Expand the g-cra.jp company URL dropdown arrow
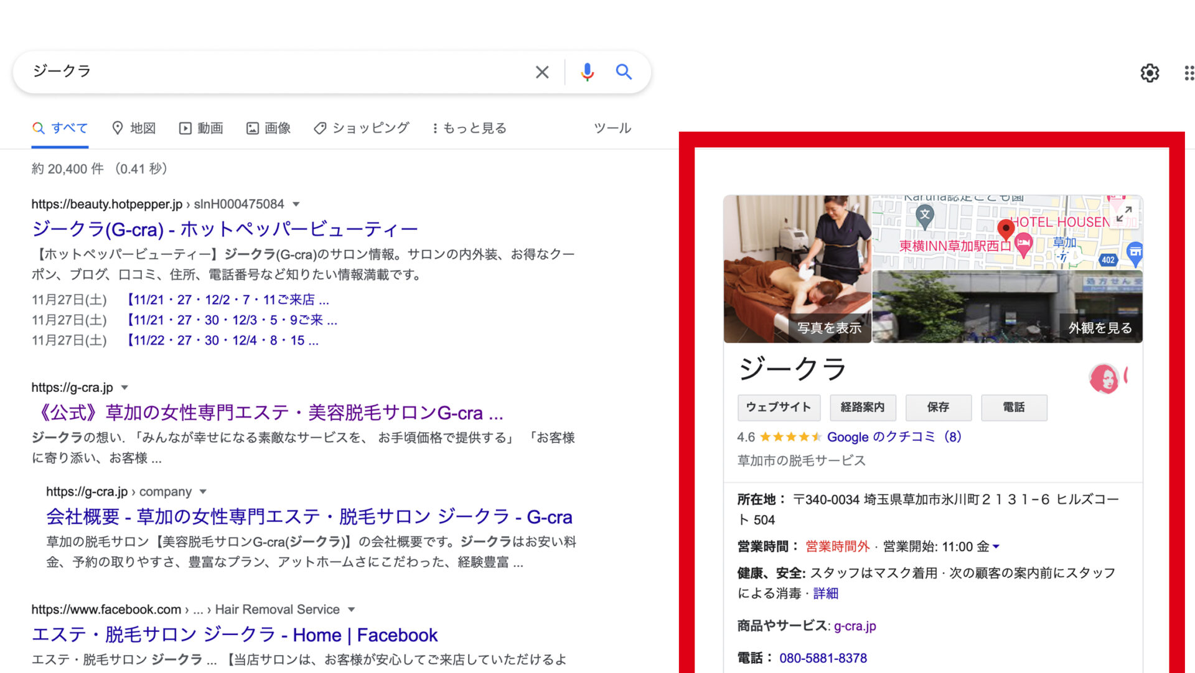Viewport: 1195px width, 673px height. coord(203,491)
